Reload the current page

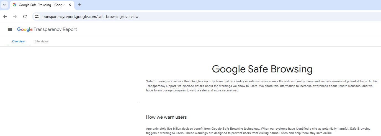click(x=25, y=17)
